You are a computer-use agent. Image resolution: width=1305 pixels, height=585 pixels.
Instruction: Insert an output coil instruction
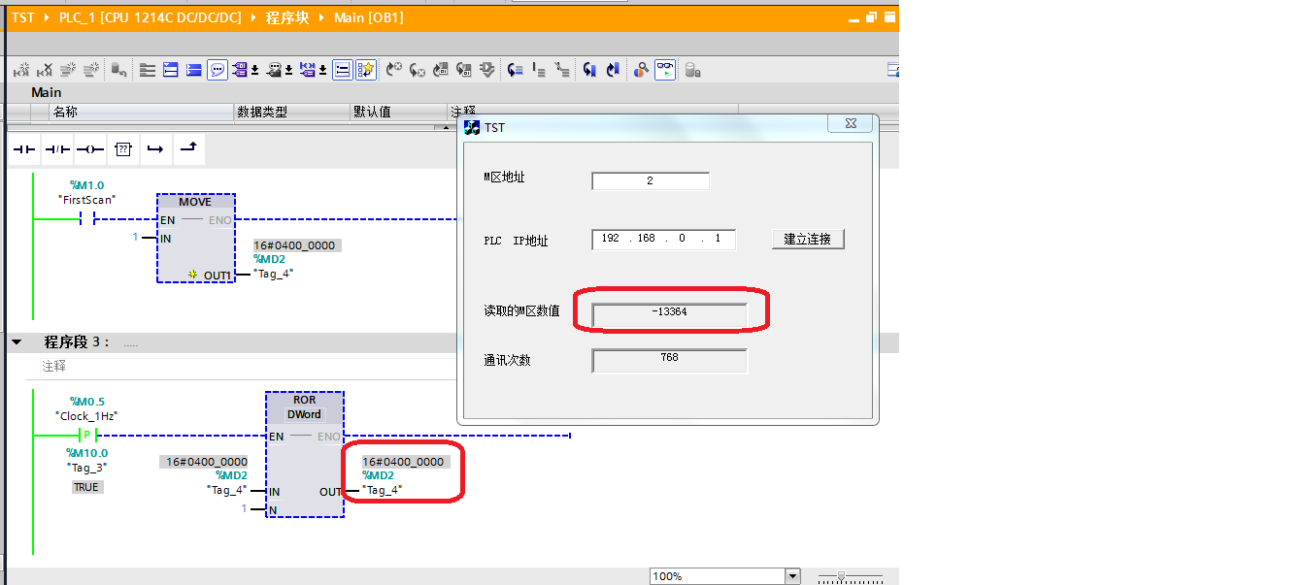click(89, 148)
